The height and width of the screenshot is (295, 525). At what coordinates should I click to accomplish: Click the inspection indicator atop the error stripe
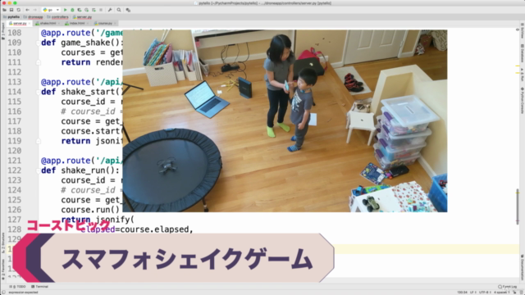point(518,29)
